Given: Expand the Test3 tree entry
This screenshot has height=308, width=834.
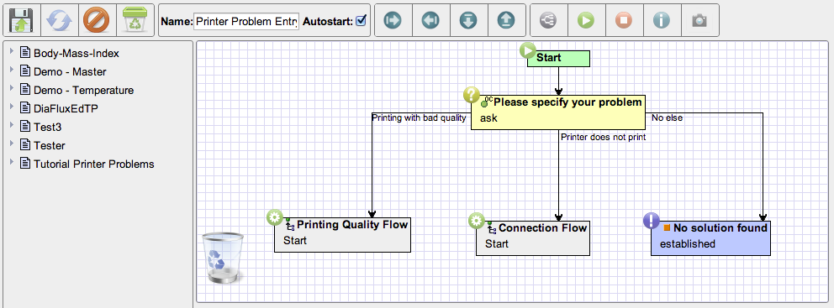Looking at the screenshot, I should [12, 125].
